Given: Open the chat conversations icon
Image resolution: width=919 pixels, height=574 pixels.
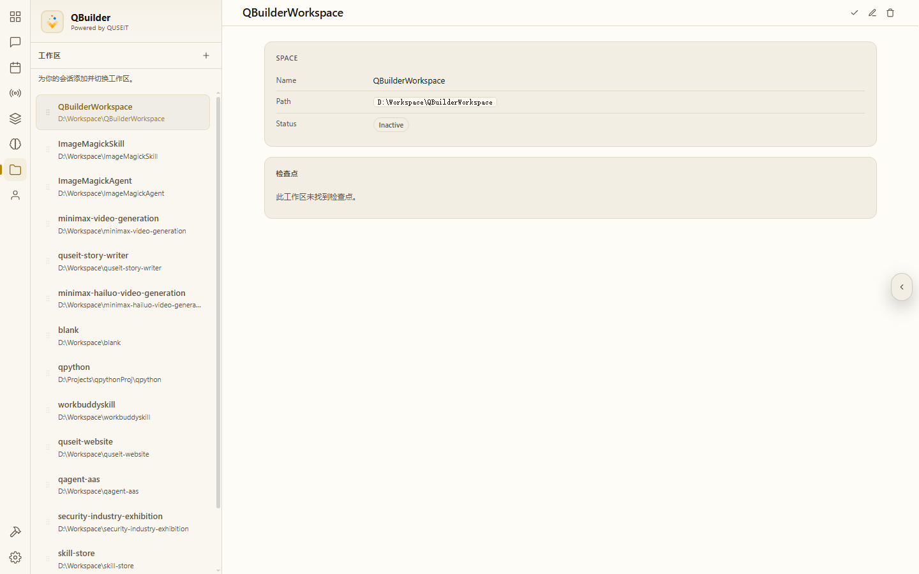Looking at the screenshot, I should [x=15, y=42].
